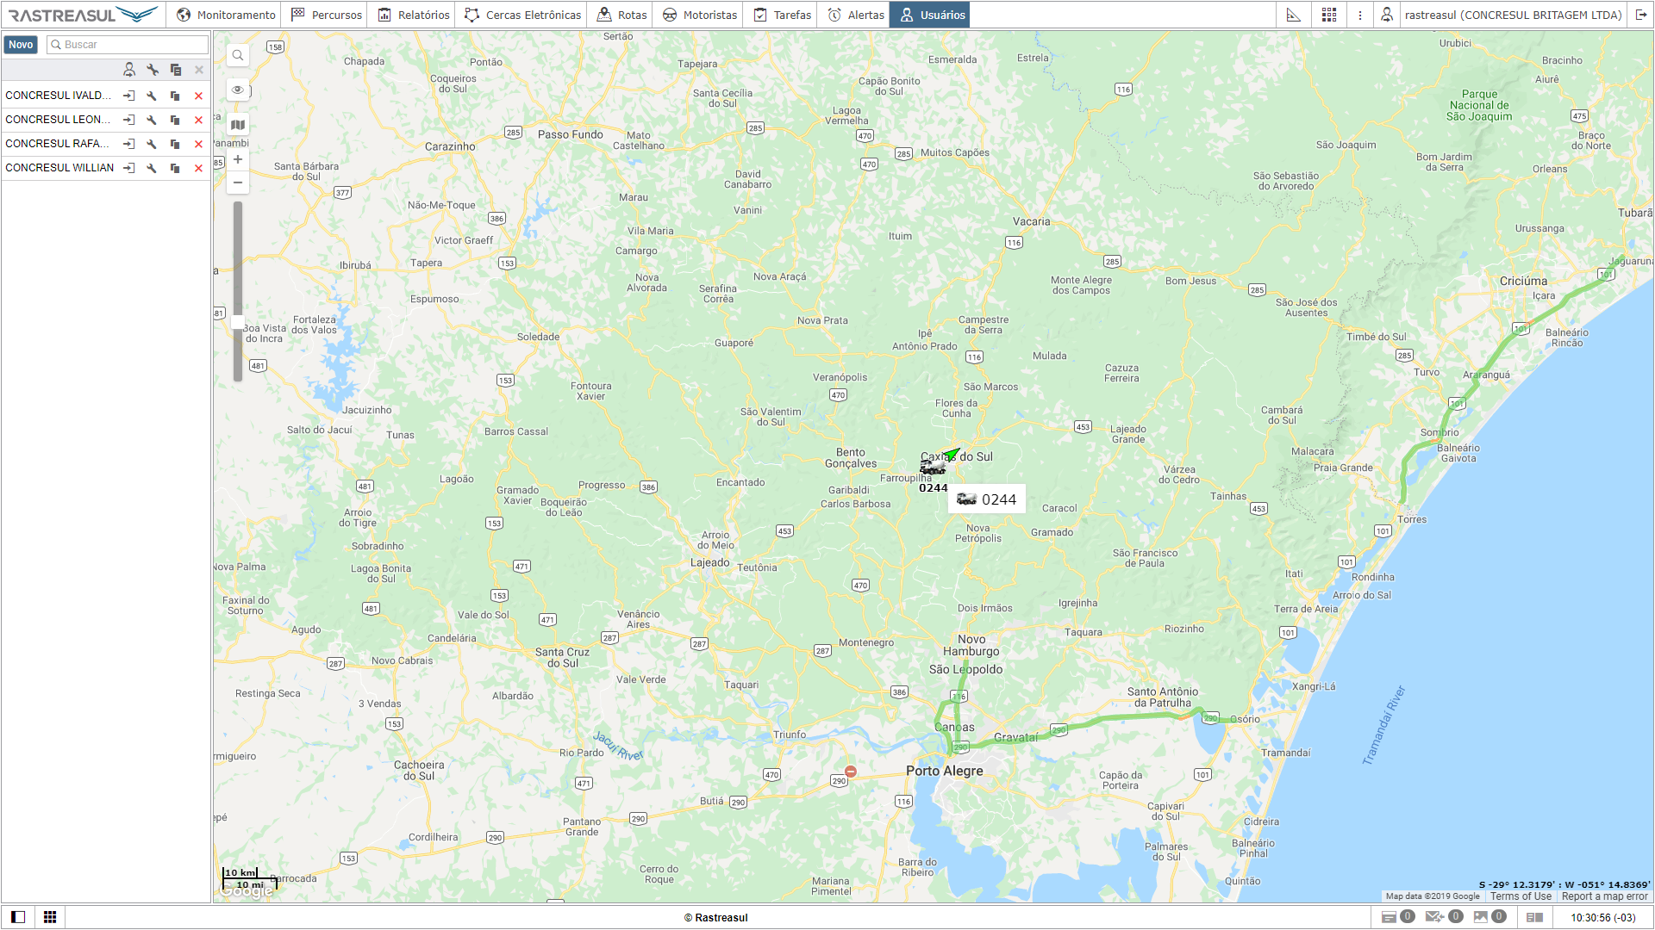The width and height of the screenshot is (1655, 930).
Task: Open the Cercas Eletrônicas tab
Action: pyautogui.click(x=522, y=15)
